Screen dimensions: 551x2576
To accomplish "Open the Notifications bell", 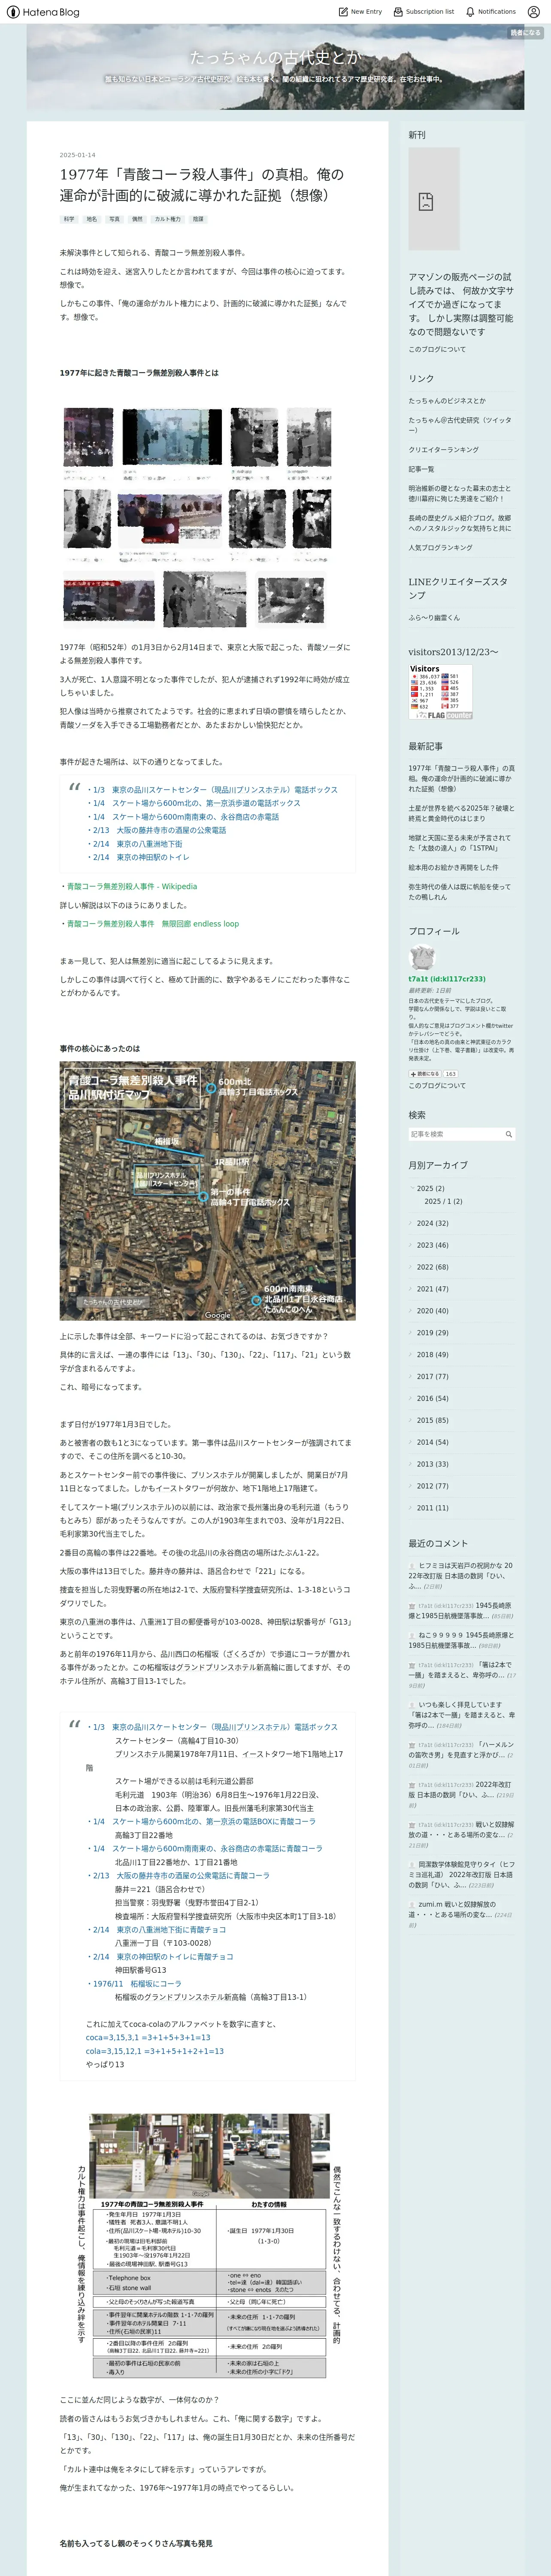I will [470, 12].
